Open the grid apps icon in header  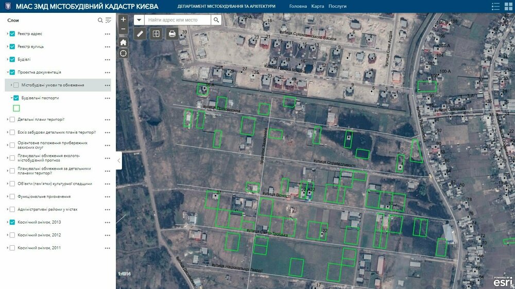508,6
